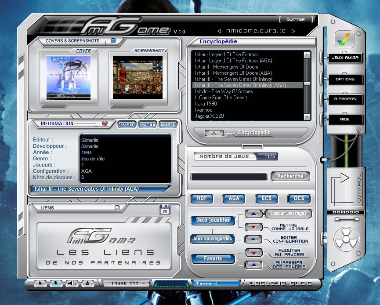This screenshot has width=380, height=305.
Task: Click the game list scrollbar thumb
Action: click(307, 84)
